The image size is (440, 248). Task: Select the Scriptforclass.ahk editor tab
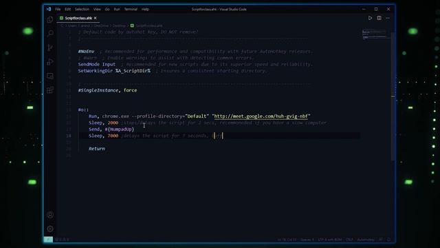pyautogui.click(x=78, y=18)
